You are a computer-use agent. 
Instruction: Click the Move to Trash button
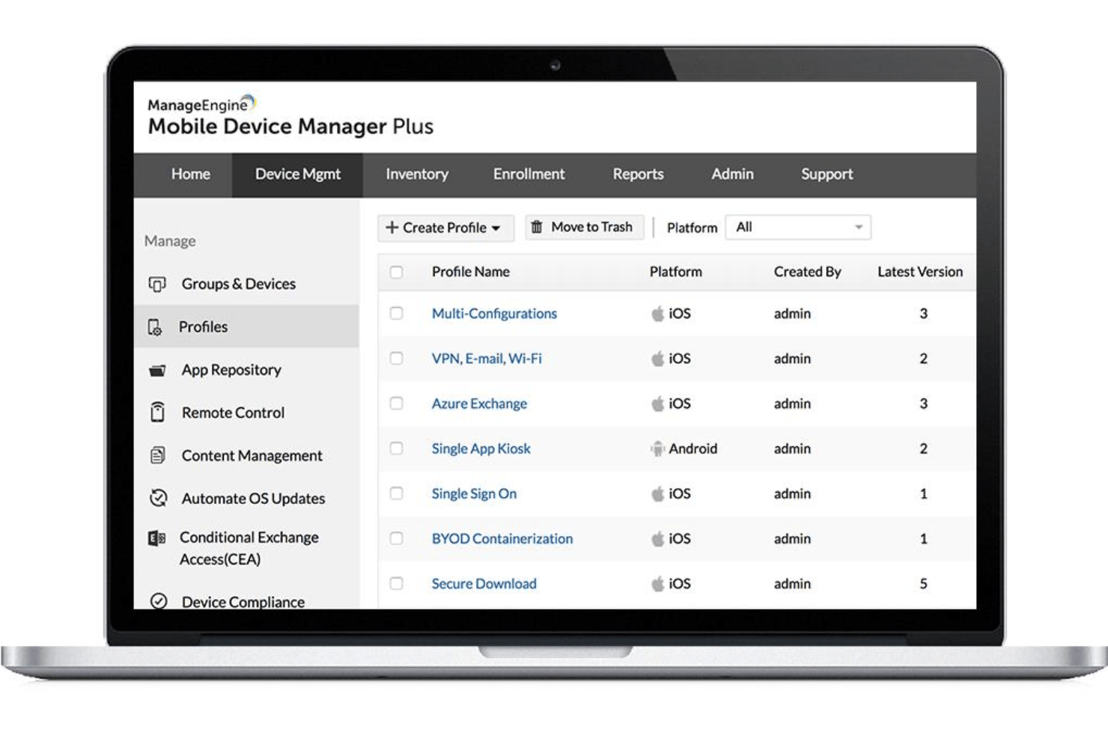tap(585, 227)
